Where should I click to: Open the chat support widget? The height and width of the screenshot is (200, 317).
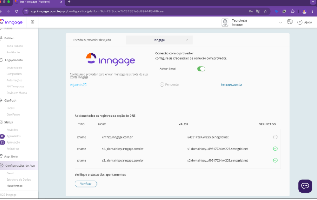(305, 186)
